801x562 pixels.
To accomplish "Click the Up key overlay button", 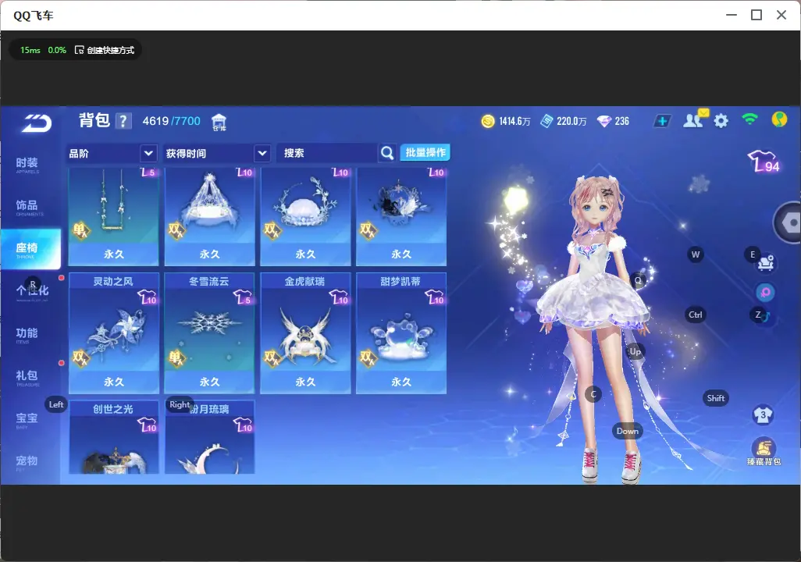I will click(x=635, y=351).
